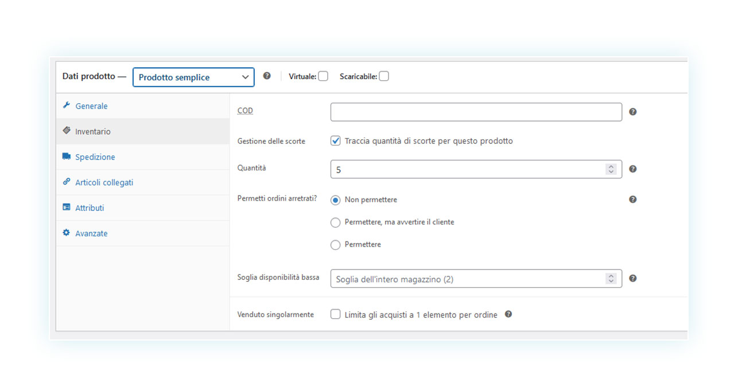Click the list icon beside Attributi
The image size is (746, 383).
(67, 208)
